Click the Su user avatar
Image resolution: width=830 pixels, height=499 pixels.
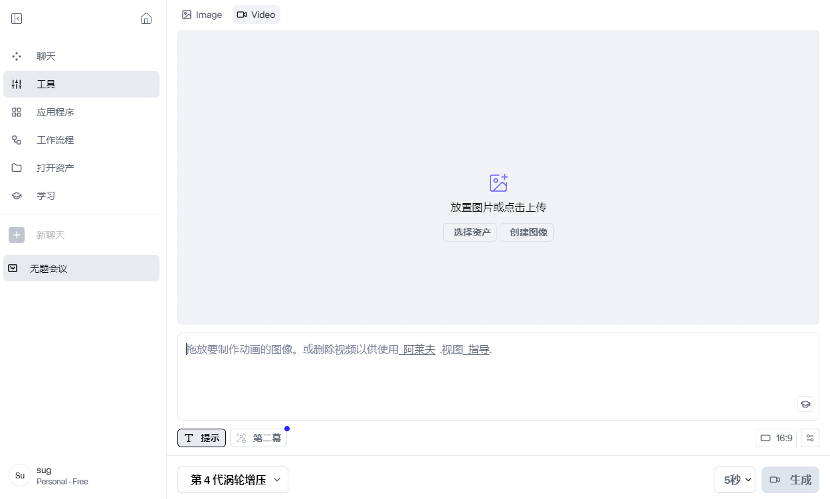point(20,475)
